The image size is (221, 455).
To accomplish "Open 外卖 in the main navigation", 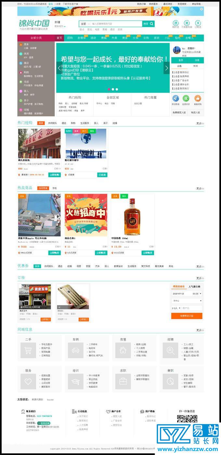I will [114, 38].
